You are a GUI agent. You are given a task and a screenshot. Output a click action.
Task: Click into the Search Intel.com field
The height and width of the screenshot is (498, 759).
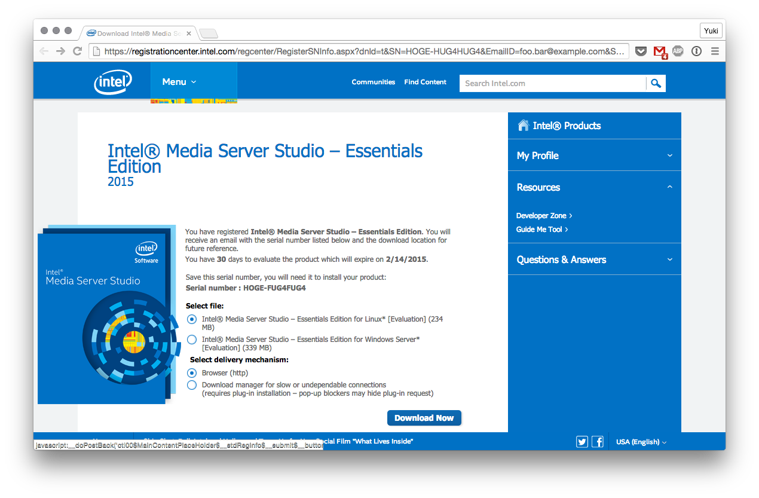click(553, 83)
